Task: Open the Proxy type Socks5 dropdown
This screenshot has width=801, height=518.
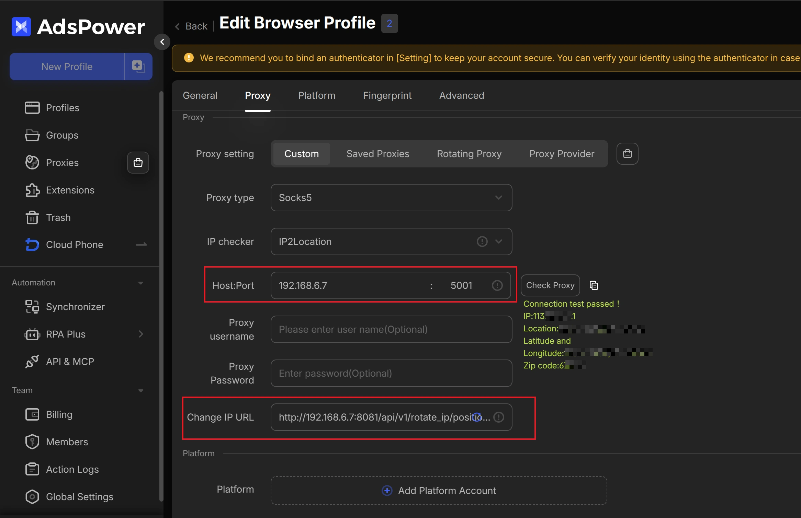Action: (x=391, y=198)
